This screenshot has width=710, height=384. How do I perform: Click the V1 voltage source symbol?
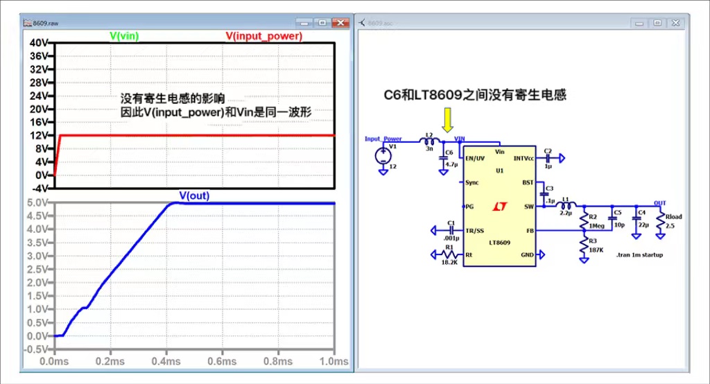(381, 156)
